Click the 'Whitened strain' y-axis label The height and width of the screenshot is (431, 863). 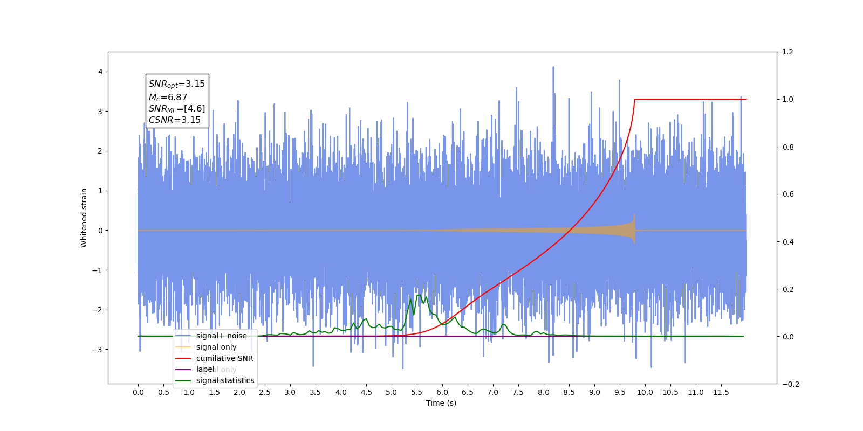[84, 218]
